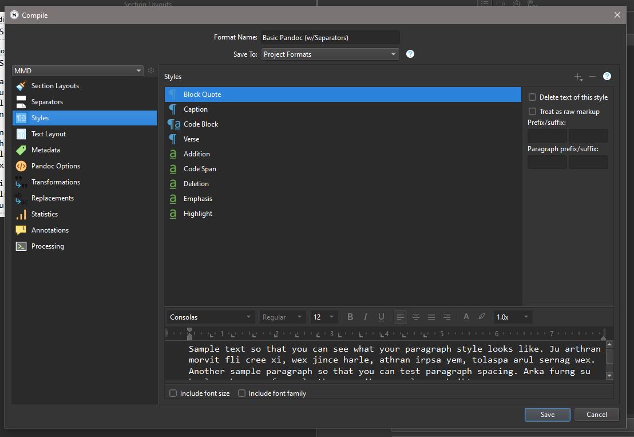
Task: Open the text color picker
Action: 466,317
